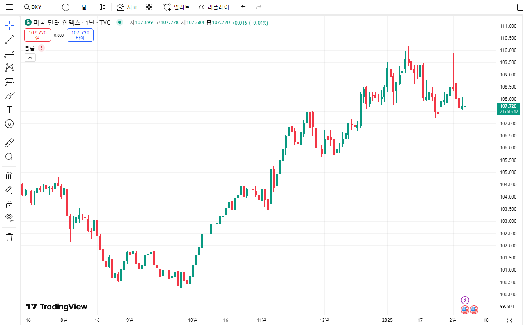Image resolution: width=523 pixels, height=325 pixels.
Task: Click the 2025 date label on time axis
Action: pyautogui.click(x=387, y=320)
